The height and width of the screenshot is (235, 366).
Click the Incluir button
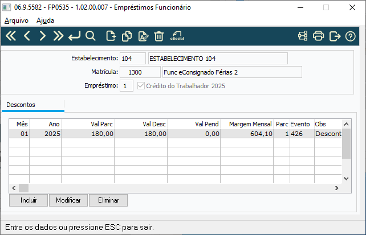pos(29,200)
